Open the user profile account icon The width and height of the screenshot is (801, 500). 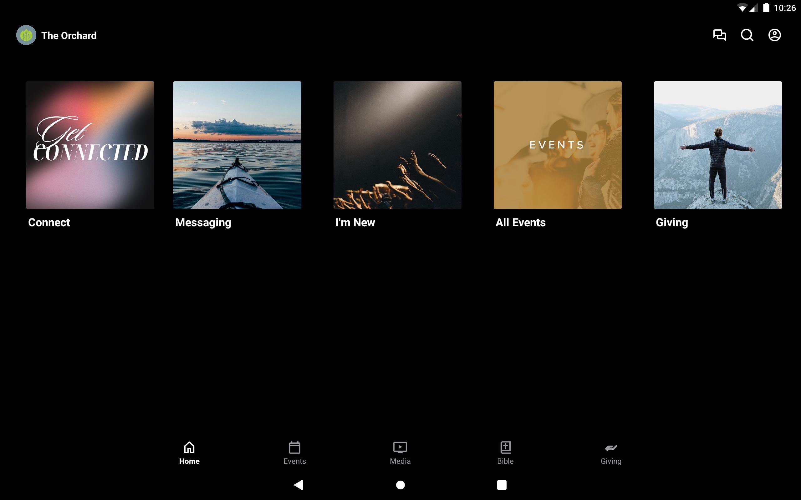[x=774, y=35]
